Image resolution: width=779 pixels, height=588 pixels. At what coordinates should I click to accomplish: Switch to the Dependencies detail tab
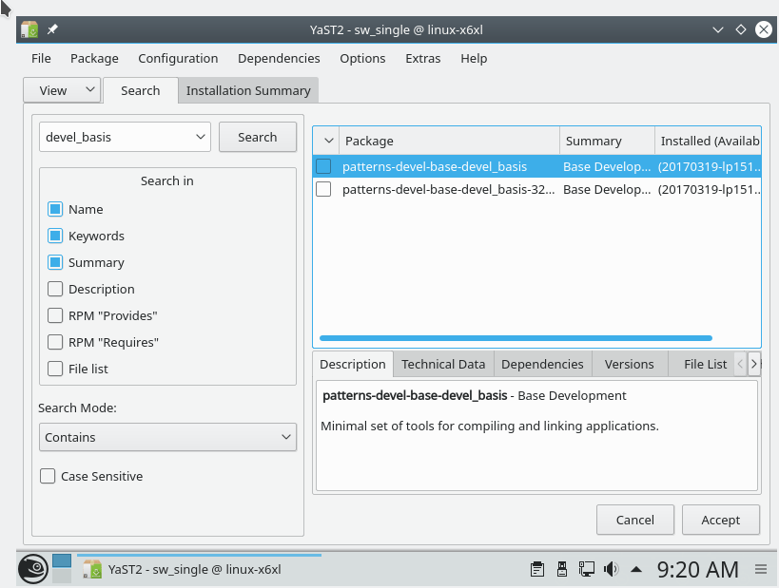click(x=542, y=364)
